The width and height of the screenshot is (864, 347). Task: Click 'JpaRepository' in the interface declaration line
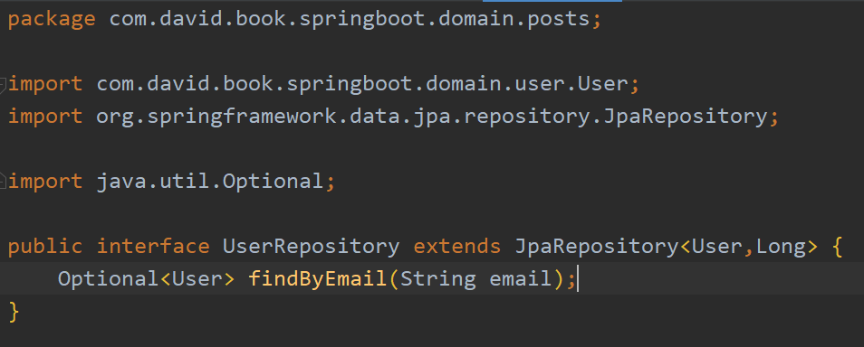click(x=597, y=247)
